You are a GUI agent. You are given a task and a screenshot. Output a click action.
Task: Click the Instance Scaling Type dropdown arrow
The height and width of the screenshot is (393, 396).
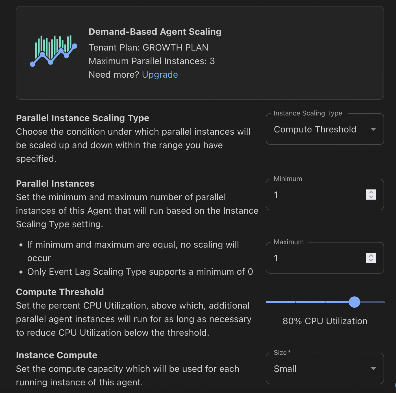coord(373,129)
